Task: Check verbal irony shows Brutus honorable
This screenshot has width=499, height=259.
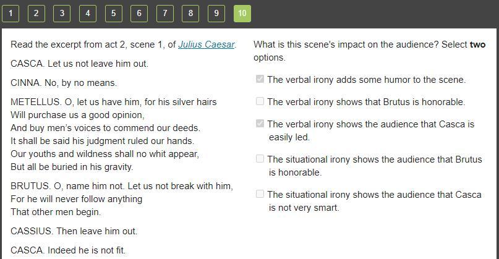Action: [260, 101]
